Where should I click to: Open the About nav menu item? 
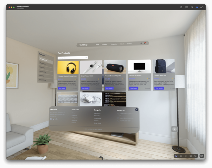(122, 44)
